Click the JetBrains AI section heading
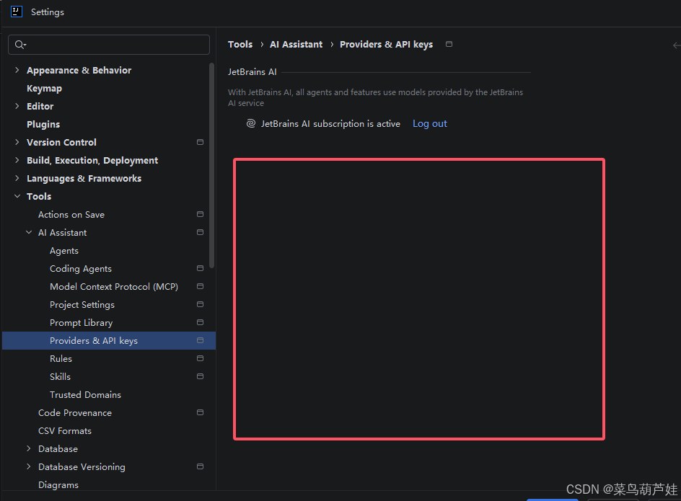681x501 pixels. (x=252, y=72)
